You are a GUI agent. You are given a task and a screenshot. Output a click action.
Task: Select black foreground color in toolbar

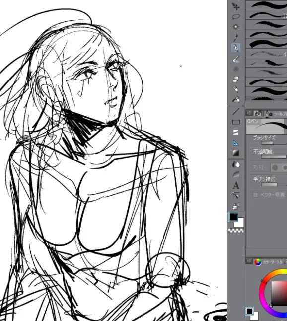tap(233, 217)
